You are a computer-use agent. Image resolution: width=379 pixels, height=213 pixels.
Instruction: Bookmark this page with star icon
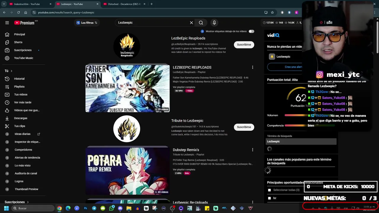272,12
